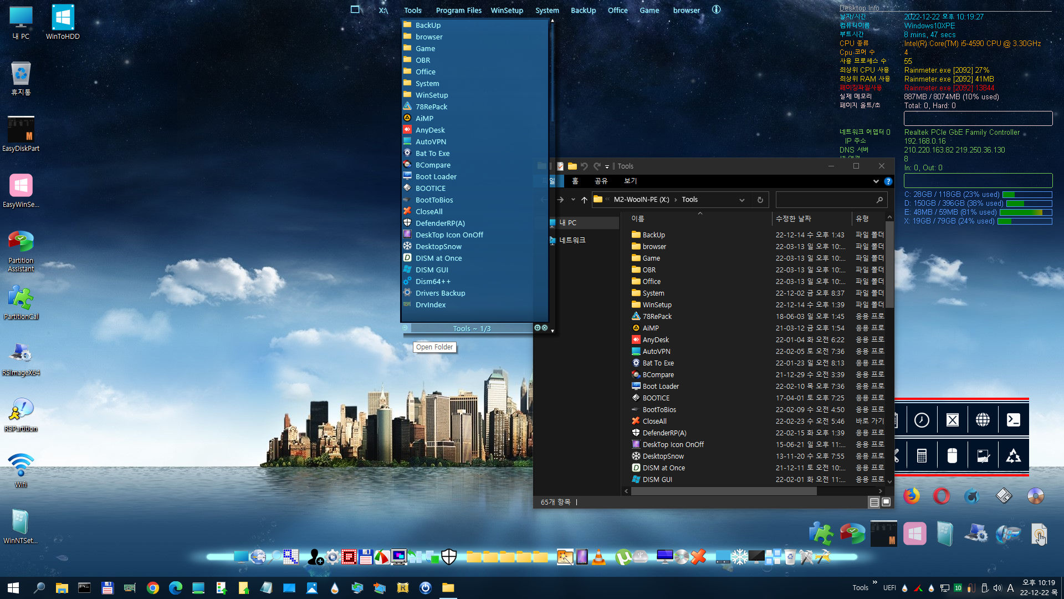This screenshot has width=1064, height=599.
Task: Open the Program Files top menu
Action: (458, 10)
